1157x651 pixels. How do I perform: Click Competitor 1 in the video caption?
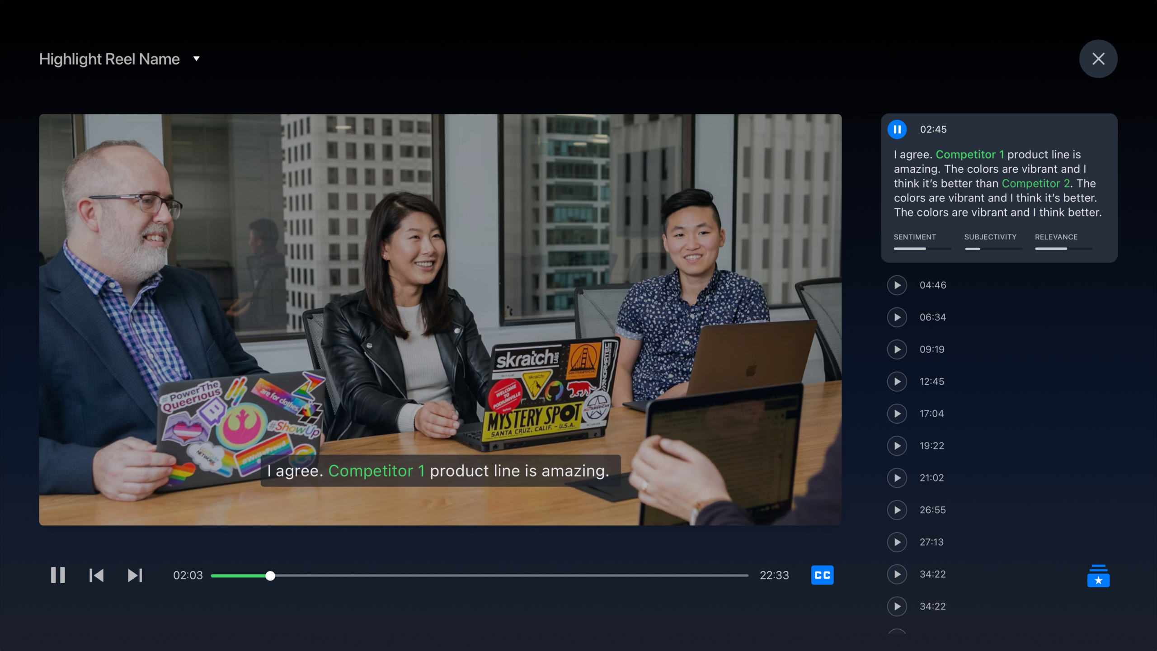pyautogui.click(x=376, y=471)
